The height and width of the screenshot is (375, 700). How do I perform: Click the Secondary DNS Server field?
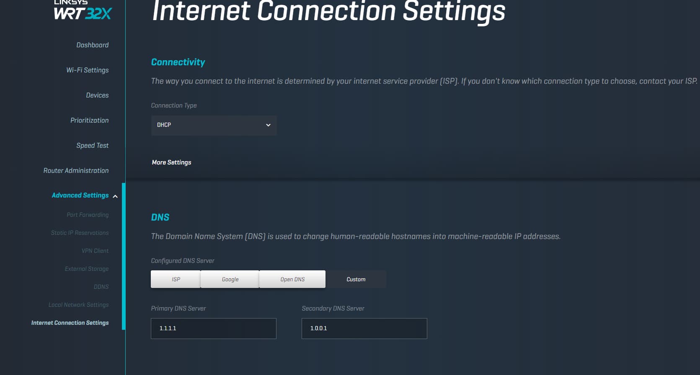pyautogui.click(x=364, y=329)
